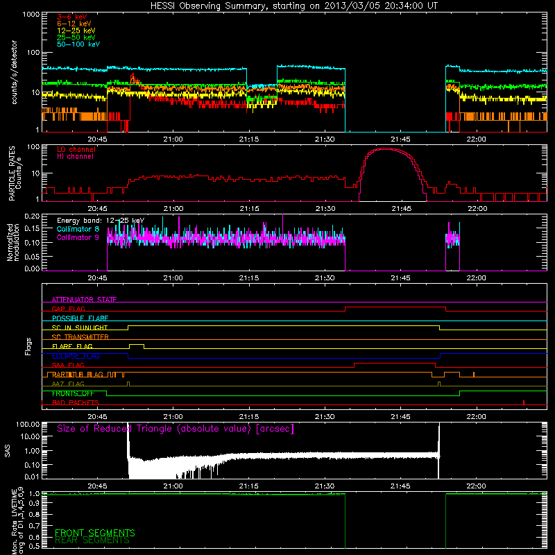Click the FRONTS OFF flag label
The image size is (555, 555).
[x=73, y=393]
